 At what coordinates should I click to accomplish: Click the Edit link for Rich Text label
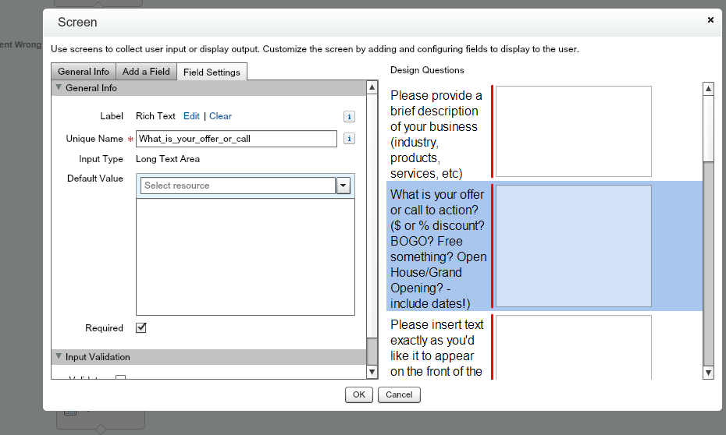191,116
